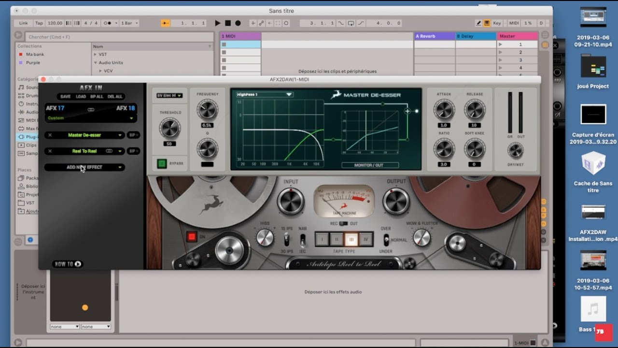Select the Purple collection
The width and height of the screenshot is (618, 348).
[33, 62]
